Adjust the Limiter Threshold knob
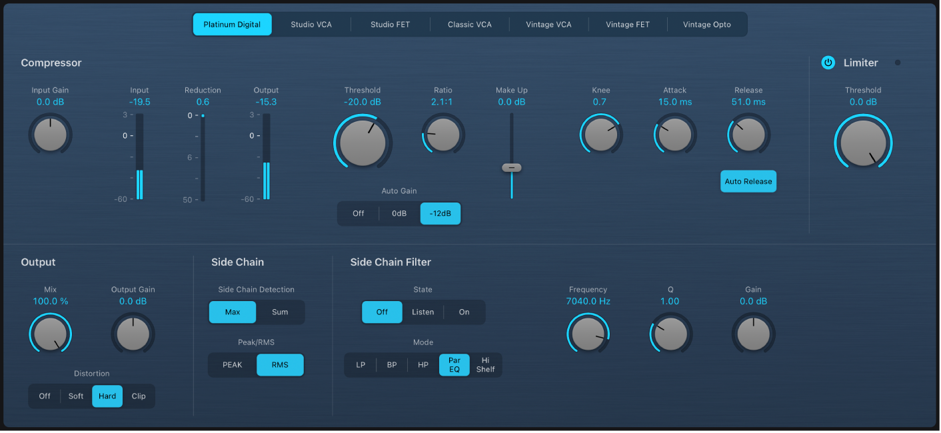941x433 pixels. 862,142
